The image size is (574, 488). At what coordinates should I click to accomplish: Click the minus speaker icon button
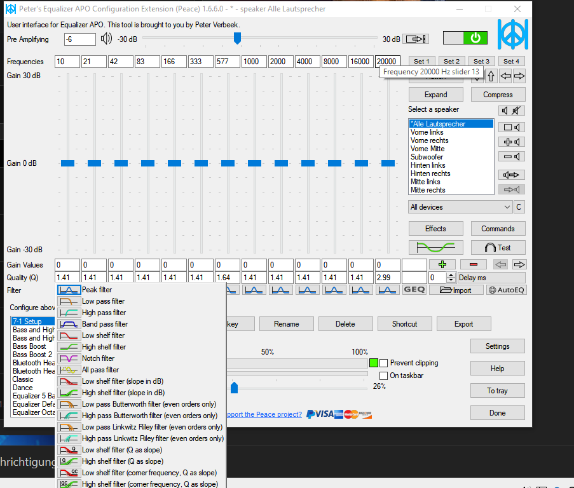512,156
